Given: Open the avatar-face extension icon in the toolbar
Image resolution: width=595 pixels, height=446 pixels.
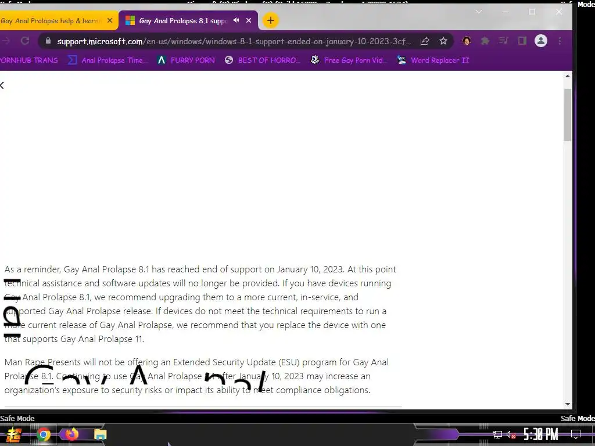Looking at the screenshot, I should click(467, 41).
